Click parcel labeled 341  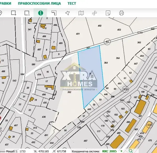pos(30,29)
